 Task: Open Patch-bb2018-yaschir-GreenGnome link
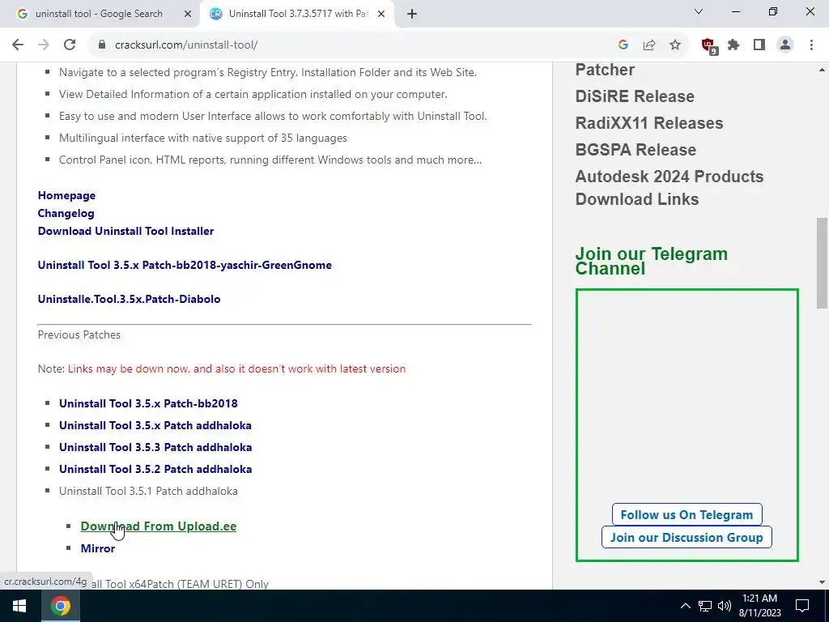point(185,265)
